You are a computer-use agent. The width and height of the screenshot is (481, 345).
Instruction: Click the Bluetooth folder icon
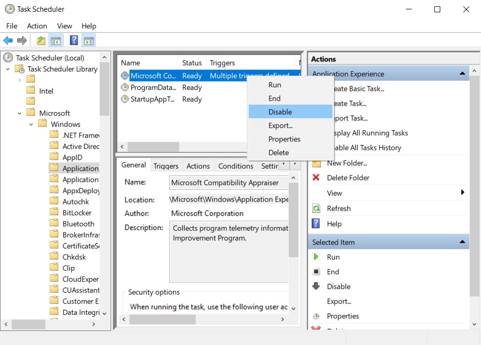54,223
